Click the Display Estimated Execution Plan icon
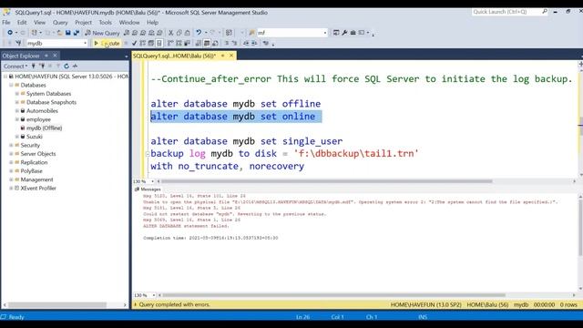This screenshot has width=583, height=328. [x=142, y=43]
